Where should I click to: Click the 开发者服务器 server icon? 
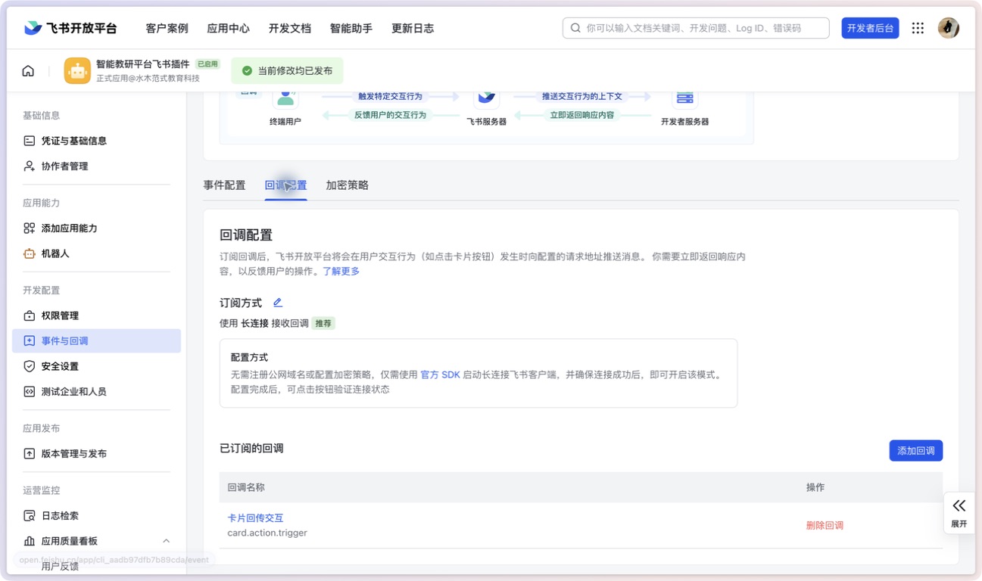click(684, 98)
